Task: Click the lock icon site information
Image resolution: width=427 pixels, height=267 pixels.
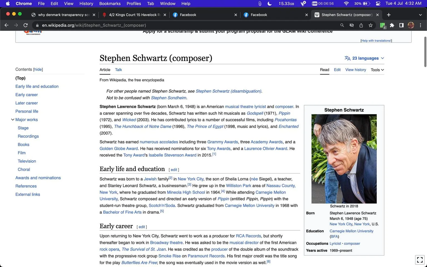Action: pos(37,25)
